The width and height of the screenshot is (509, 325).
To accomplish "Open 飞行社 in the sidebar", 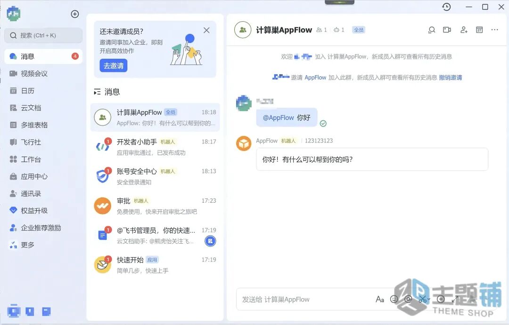I will [43, 142].
